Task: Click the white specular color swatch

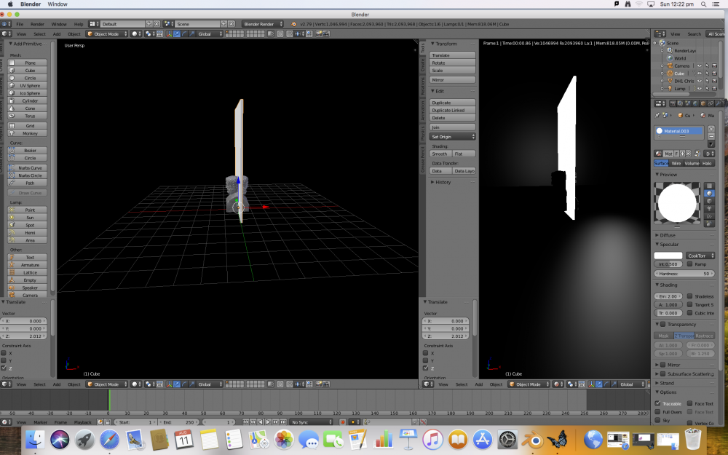Action: tap(669, 256)
